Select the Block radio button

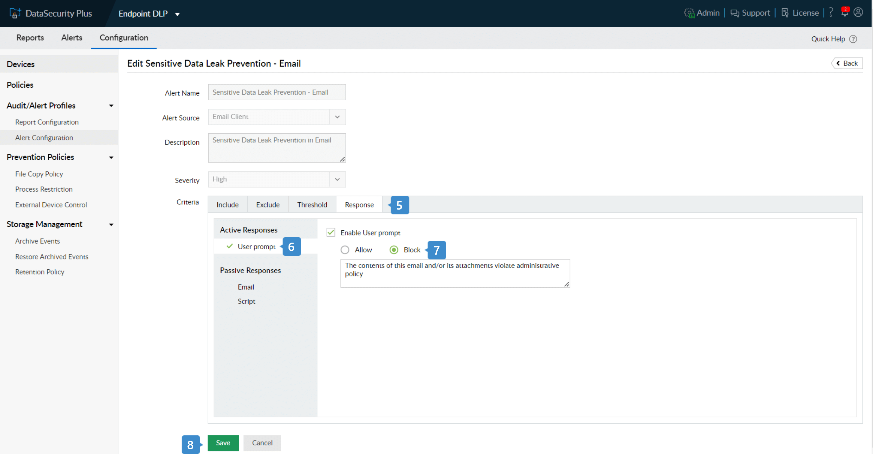click(x=394, y=250)
